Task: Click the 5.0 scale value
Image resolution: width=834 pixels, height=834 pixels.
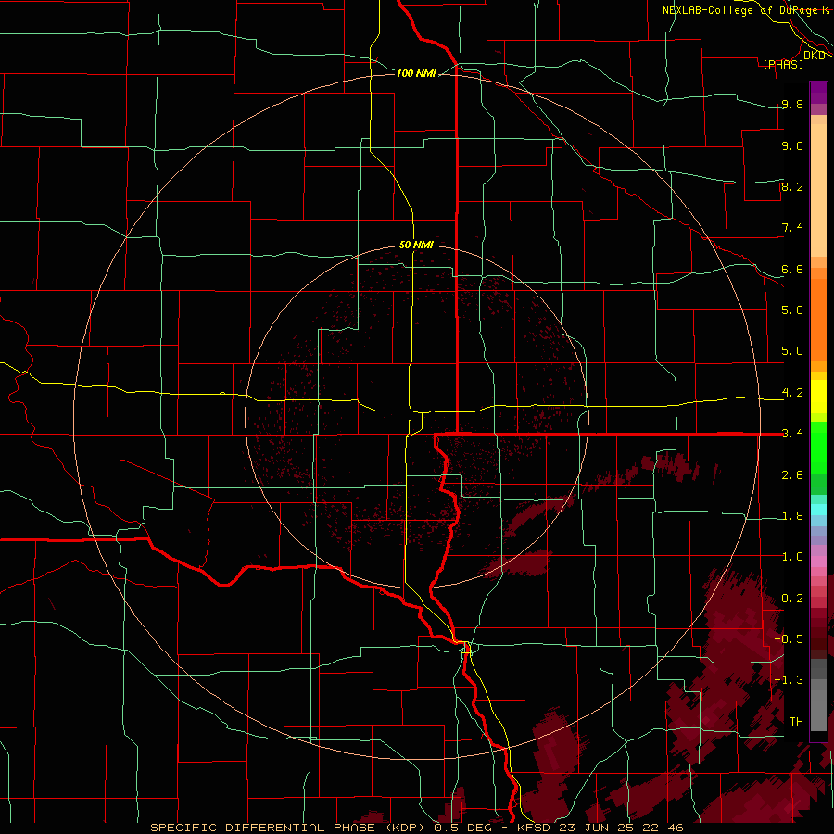Action: (792, 351)
